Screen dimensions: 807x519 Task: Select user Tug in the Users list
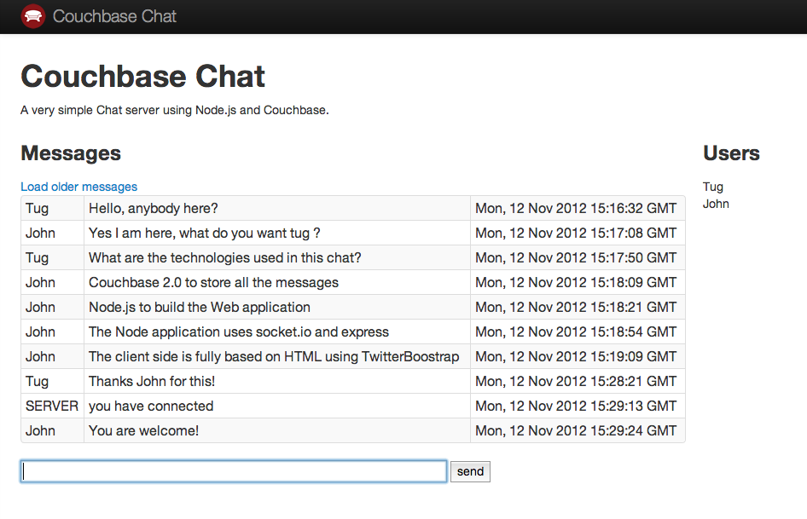[x=712, y=186]
